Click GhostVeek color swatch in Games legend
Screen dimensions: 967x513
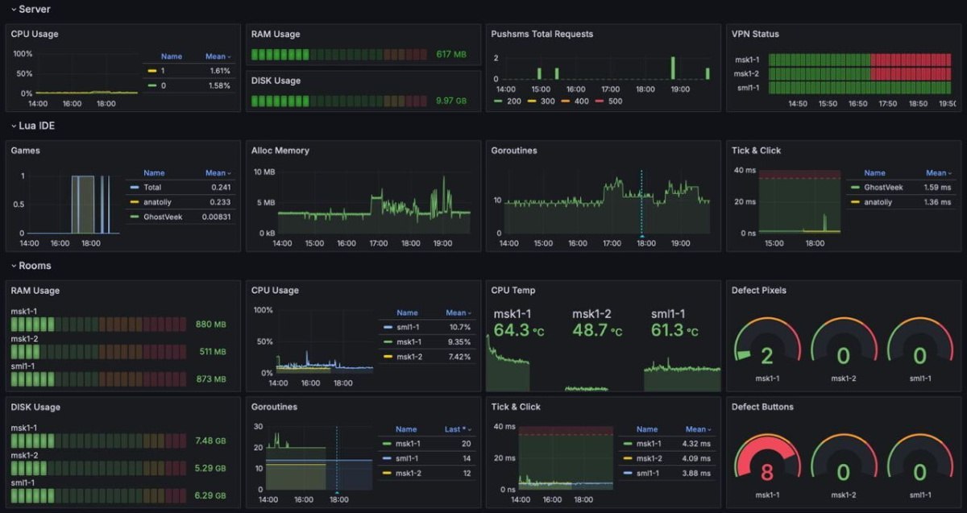134,217
